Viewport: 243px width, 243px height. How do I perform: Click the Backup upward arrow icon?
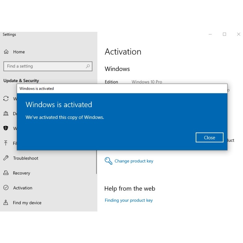tap(6, 143)
